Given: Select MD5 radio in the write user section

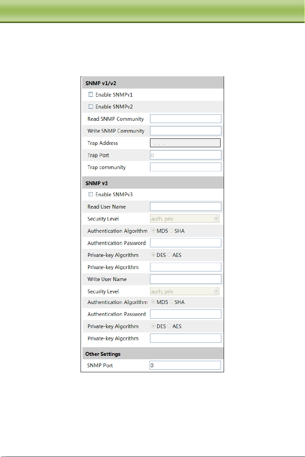Looking at the screenshot, I should [153, 302].
